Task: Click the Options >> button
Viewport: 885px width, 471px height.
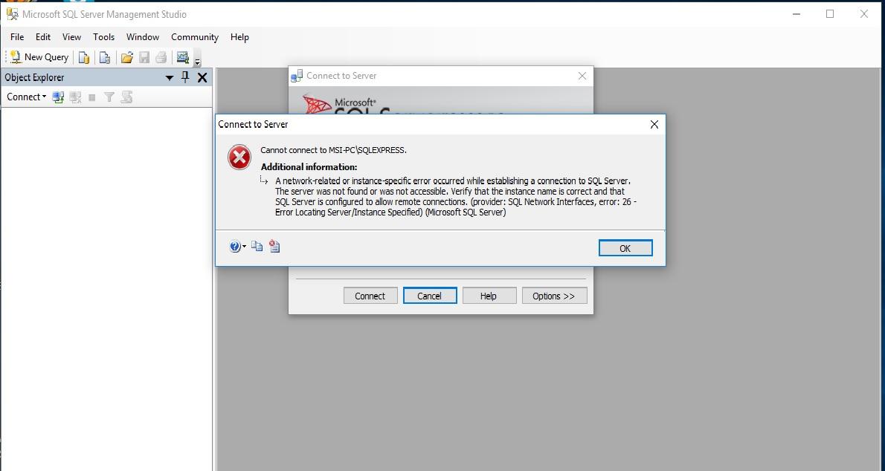Action: [554, 296]
